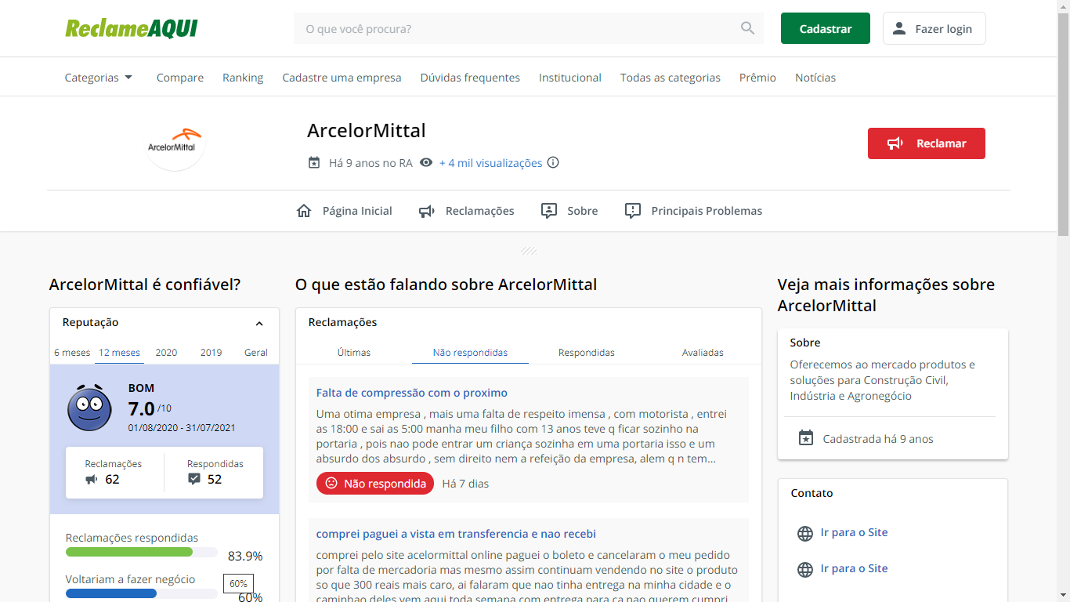Click the Reclamações respondidas progress bar
This screenshot has width=1070, height=602.
tap(141, 552)
